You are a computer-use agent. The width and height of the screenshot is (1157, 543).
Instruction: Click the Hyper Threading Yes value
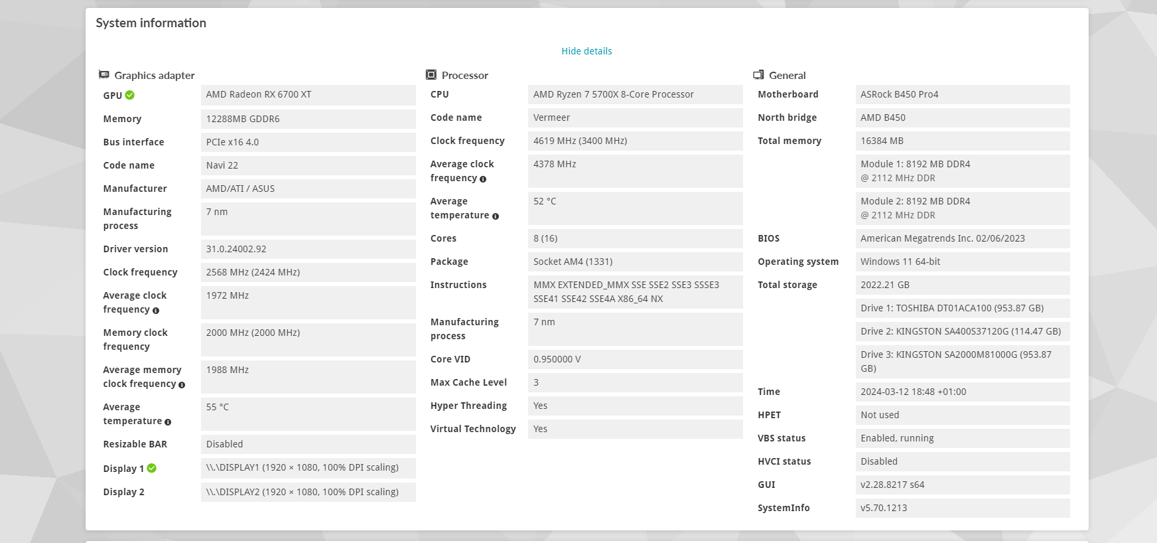pyautogui.click(x=636, y=406)
